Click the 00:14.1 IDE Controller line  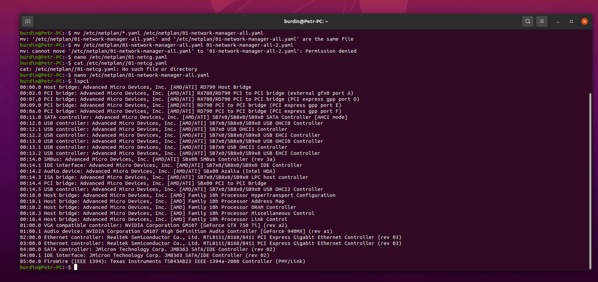point(161,165)
